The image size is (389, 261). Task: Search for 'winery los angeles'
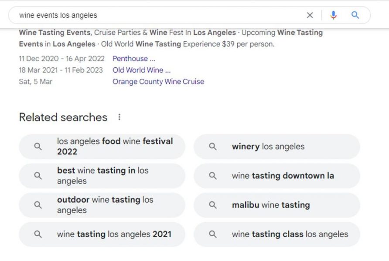(267, 147)
